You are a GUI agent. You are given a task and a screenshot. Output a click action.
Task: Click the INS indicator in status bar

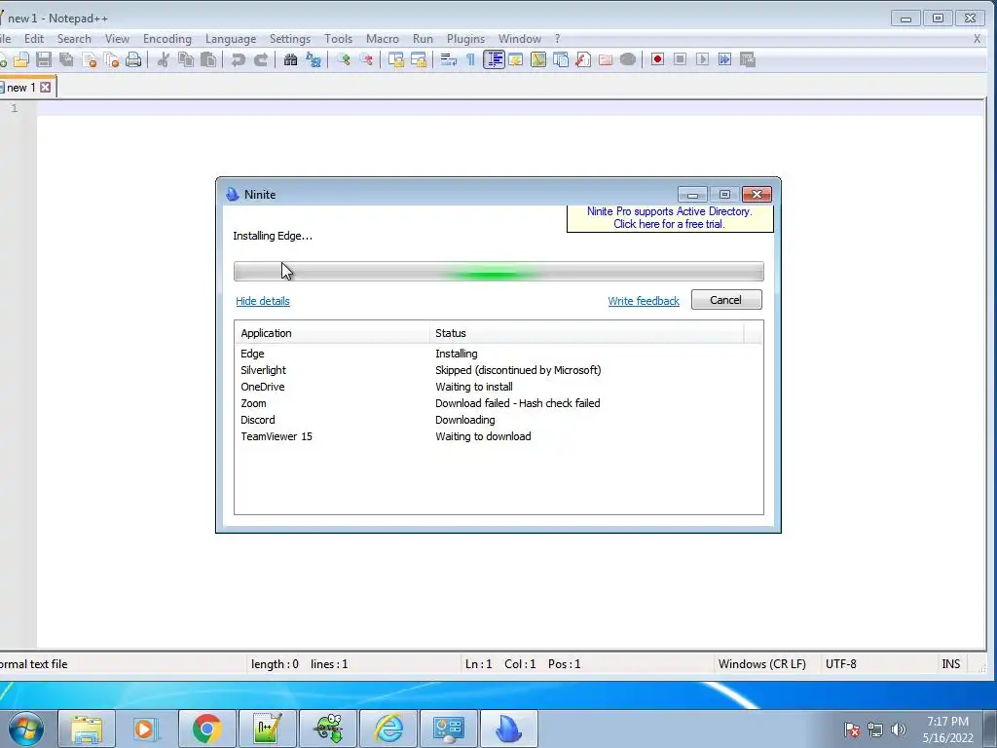pyautogui.click(x=950, y=664)
